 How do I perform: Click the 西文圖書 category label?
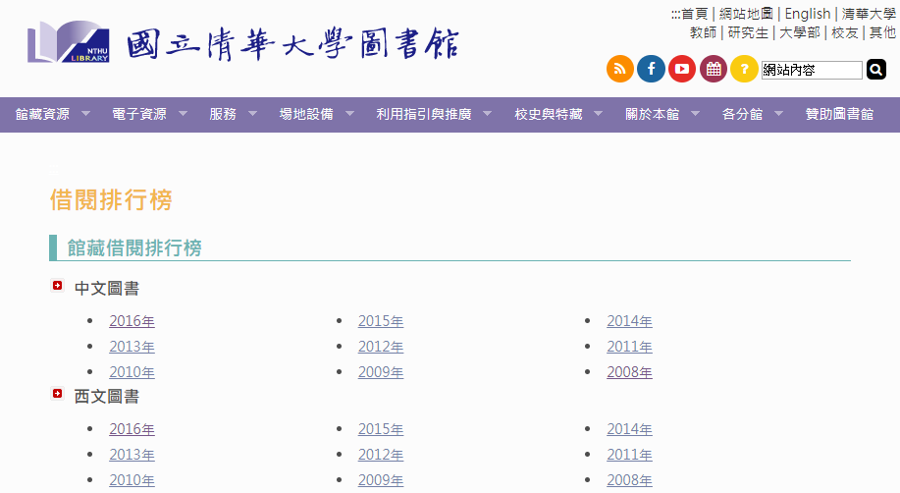107,397
